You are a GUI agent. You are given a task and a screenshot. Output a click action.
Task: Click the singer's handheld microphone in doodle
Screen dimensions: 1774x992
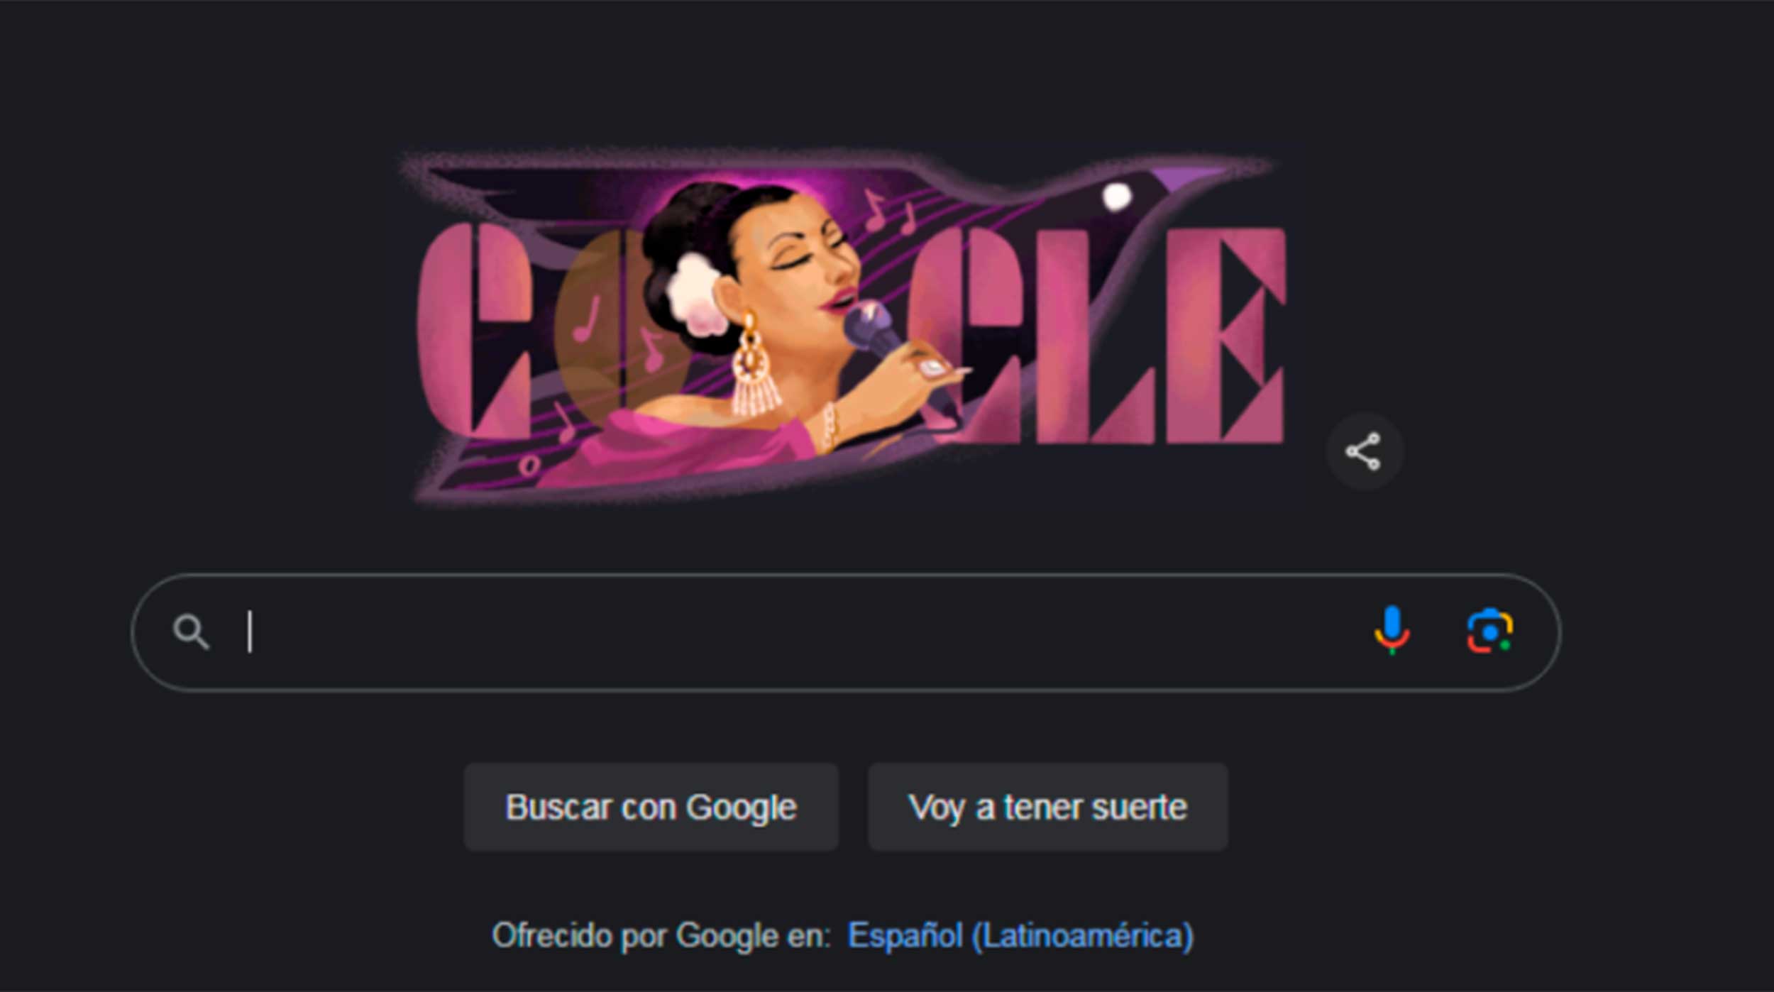pyautogui.click(x=871, y=329)
